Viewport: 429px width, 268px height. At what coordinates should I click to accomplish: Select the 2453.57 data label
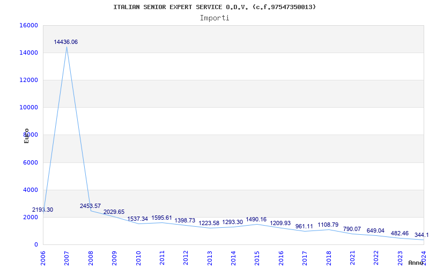(x=90, y=206)
